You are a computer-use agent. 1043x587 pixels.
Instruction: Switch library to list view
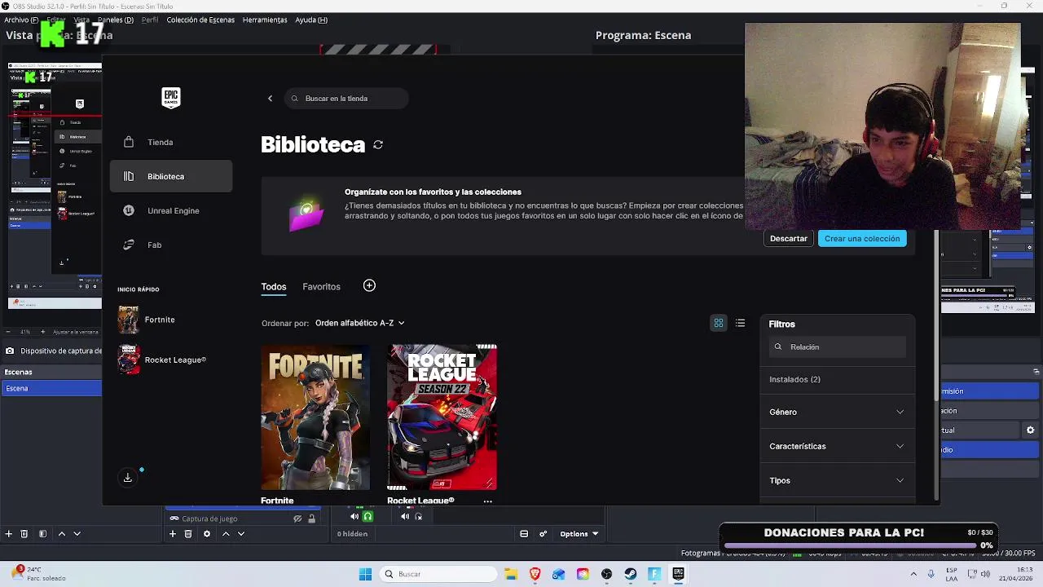(740, 324)
